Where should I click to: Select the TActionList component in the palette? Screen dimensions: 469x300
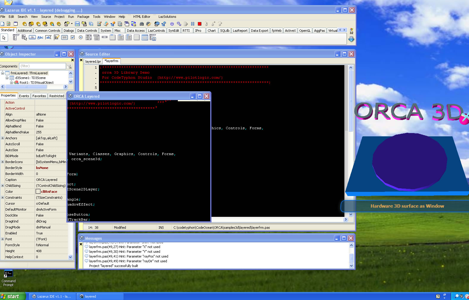tap(153, 37)
